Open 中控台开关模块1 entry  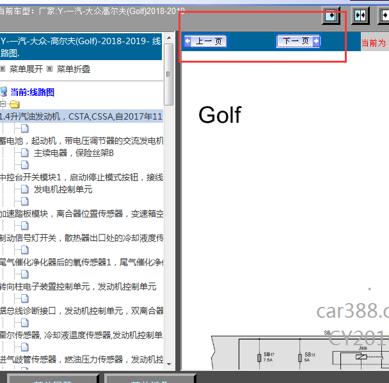[x=81, y=177]
